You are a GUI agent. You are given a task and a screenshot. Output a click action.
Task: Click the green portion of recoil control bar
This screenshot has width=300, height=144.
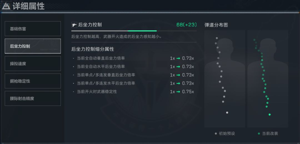pos(142,31)
